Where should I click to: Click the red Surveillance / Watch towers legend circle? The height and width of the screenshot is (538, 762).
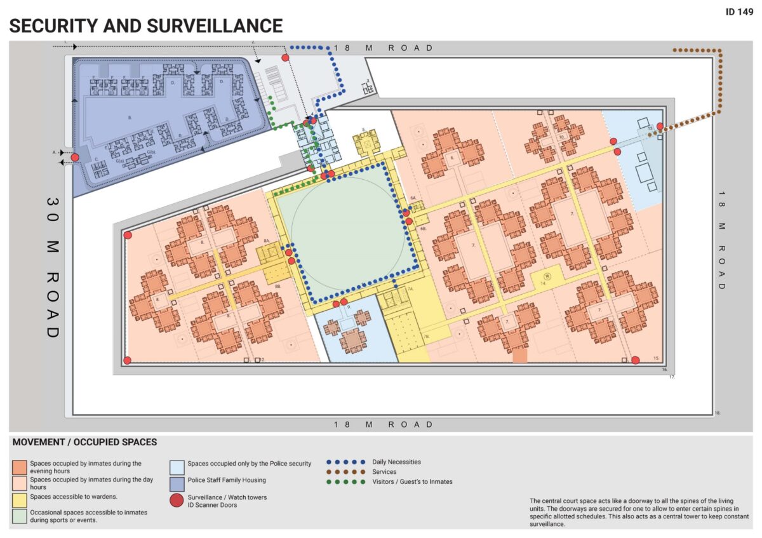point(177,500)
